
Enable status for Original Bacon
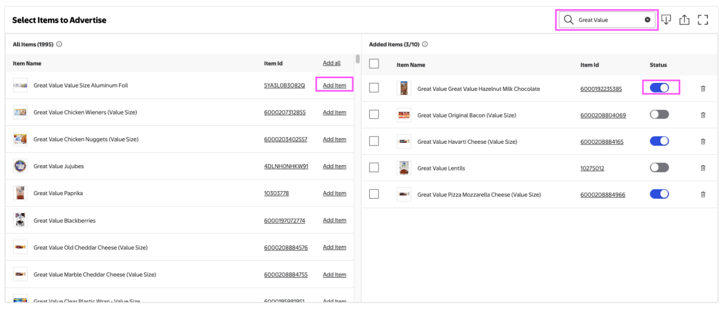[659, 115]
